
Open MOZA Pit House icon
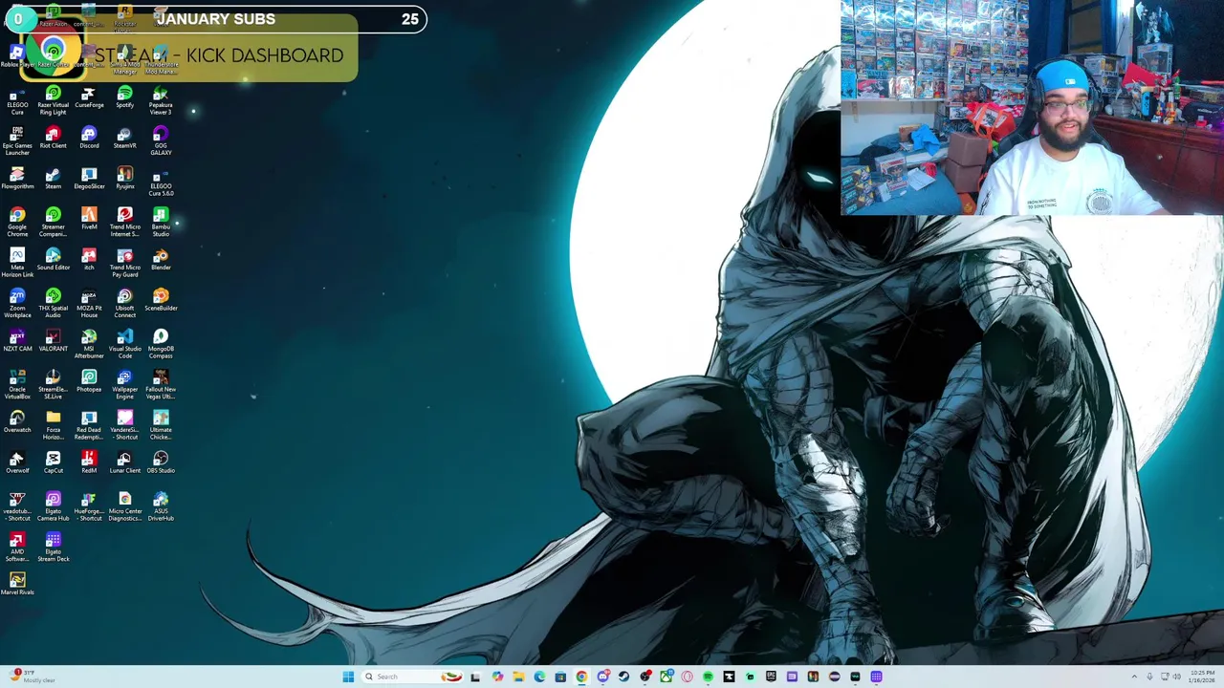click(x=89, y=303)
